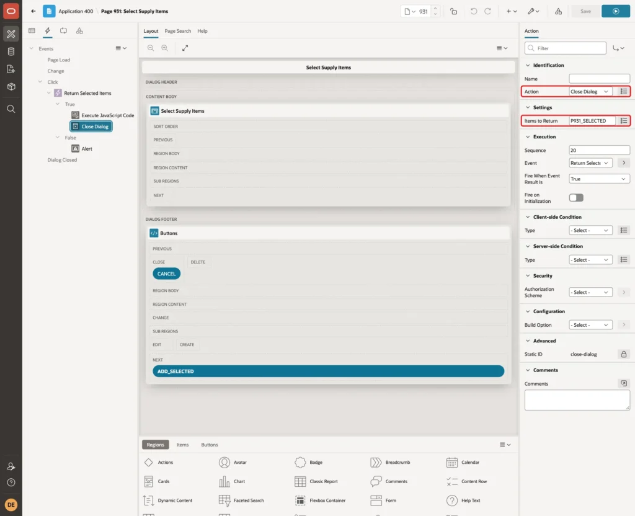Click the Application 400 breadcrumb link
635x516 pixels.
(x=76, y=11)
